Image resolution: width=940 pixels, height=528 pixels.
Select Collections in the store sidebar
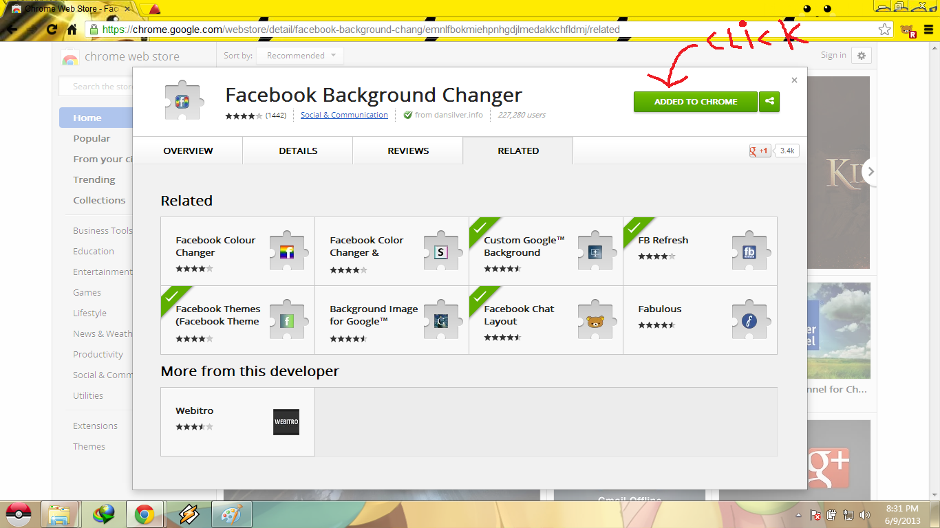click(99, 200)
